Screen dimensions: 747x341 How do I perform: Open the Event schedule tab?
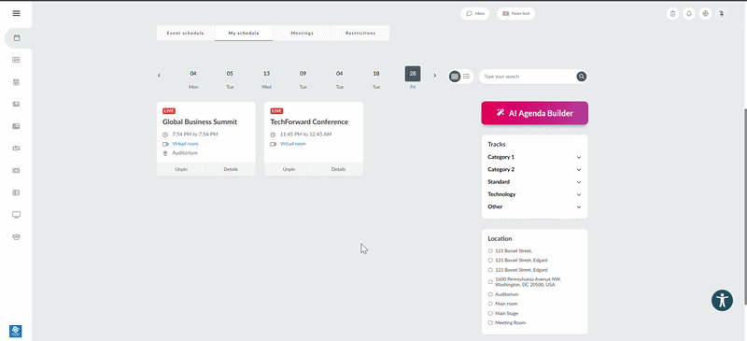185,33
